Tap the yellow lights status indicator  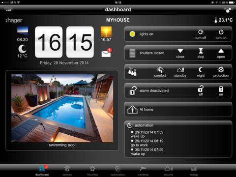(x=132, y=34)
